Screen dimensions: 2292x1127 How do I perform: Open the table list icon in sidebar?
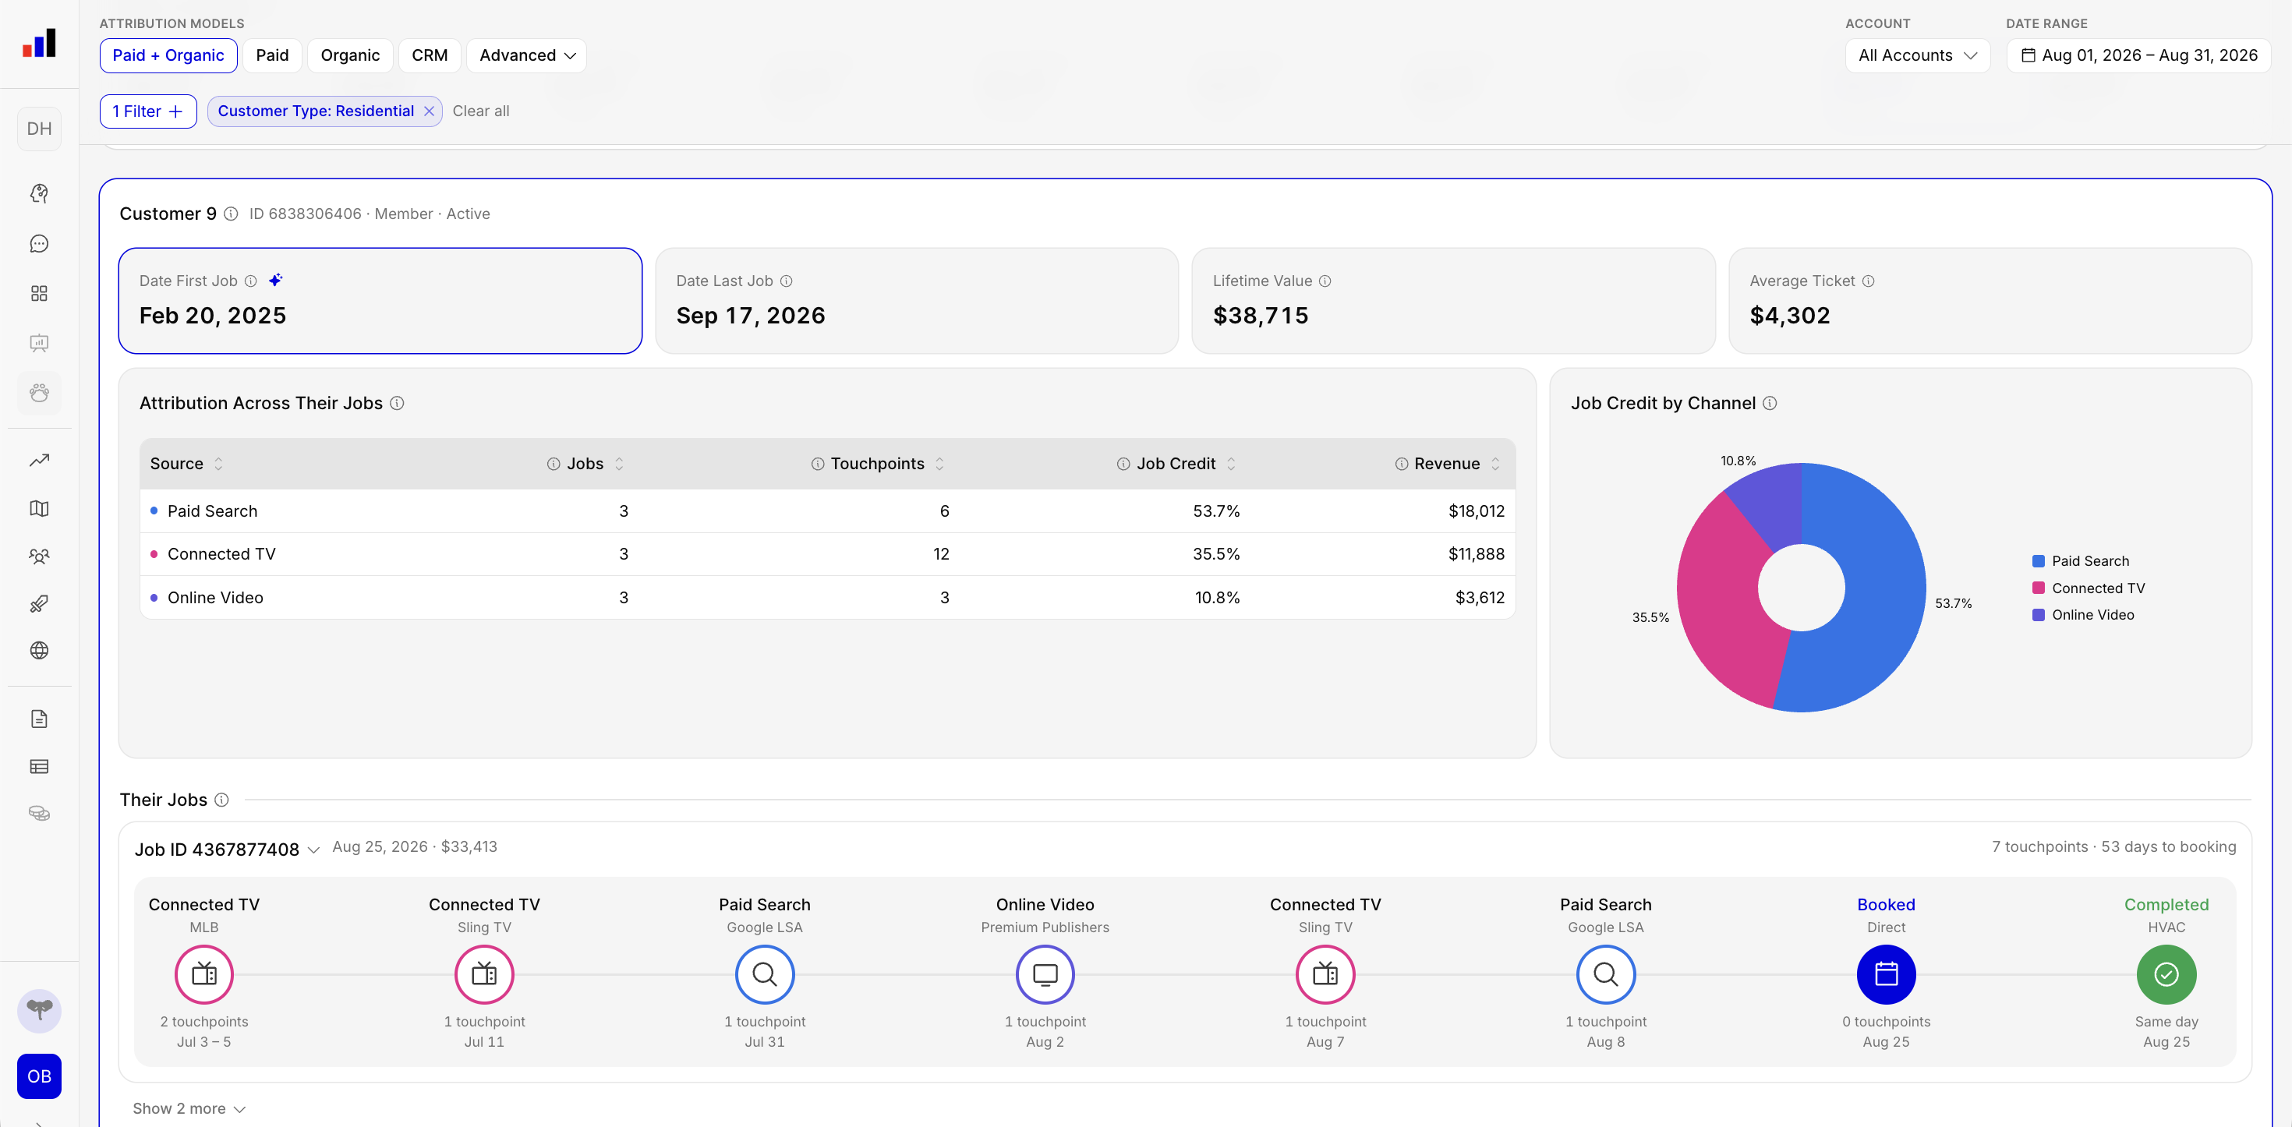click(x=39, y=767)
